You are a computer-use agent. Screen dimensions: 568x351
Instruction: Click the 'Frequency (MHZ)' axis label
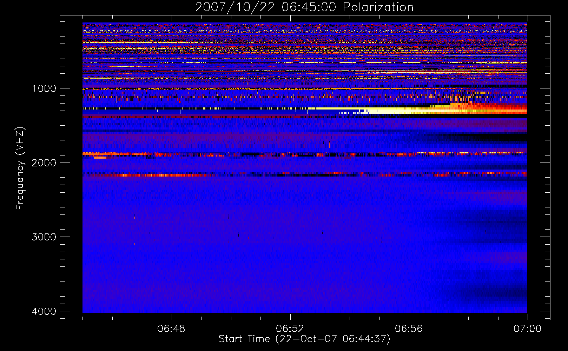[20, 168]
